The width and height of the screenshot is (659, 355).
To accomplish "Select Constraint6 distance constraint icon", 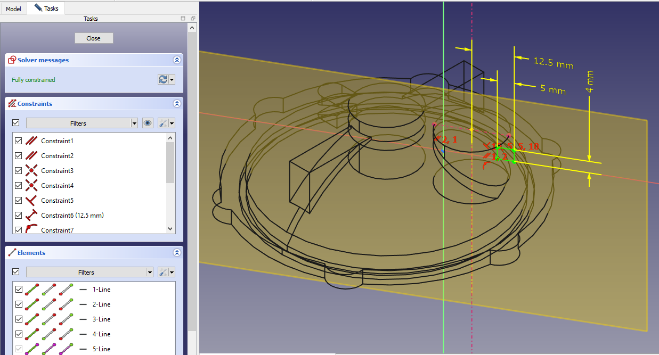I will click(x=31, y=215).
